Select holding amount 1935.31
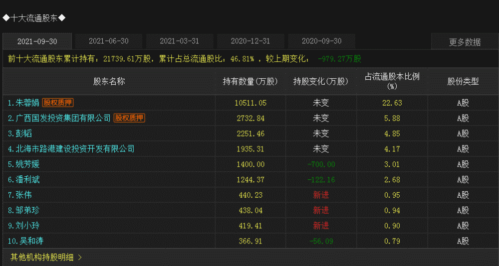 (250, 149)
